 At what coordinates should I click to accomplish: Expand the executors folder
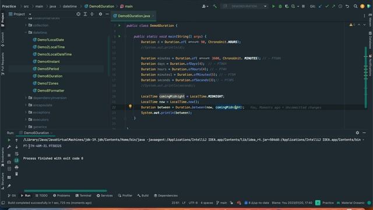pos(26,120)
